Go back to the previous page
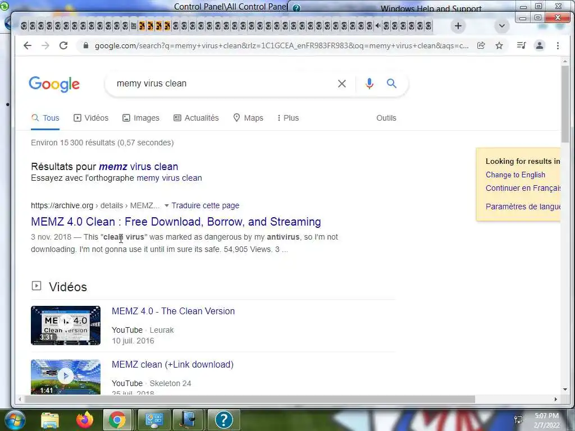Screen dimensions: 575x431 click(28, 45)
